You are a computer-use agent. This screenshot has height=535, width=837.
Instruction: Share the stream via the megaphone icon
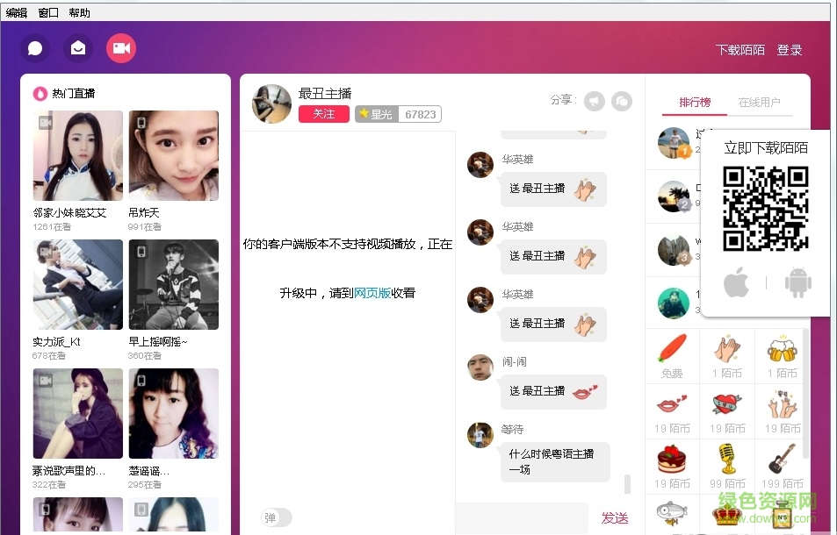tap(595, 101)
